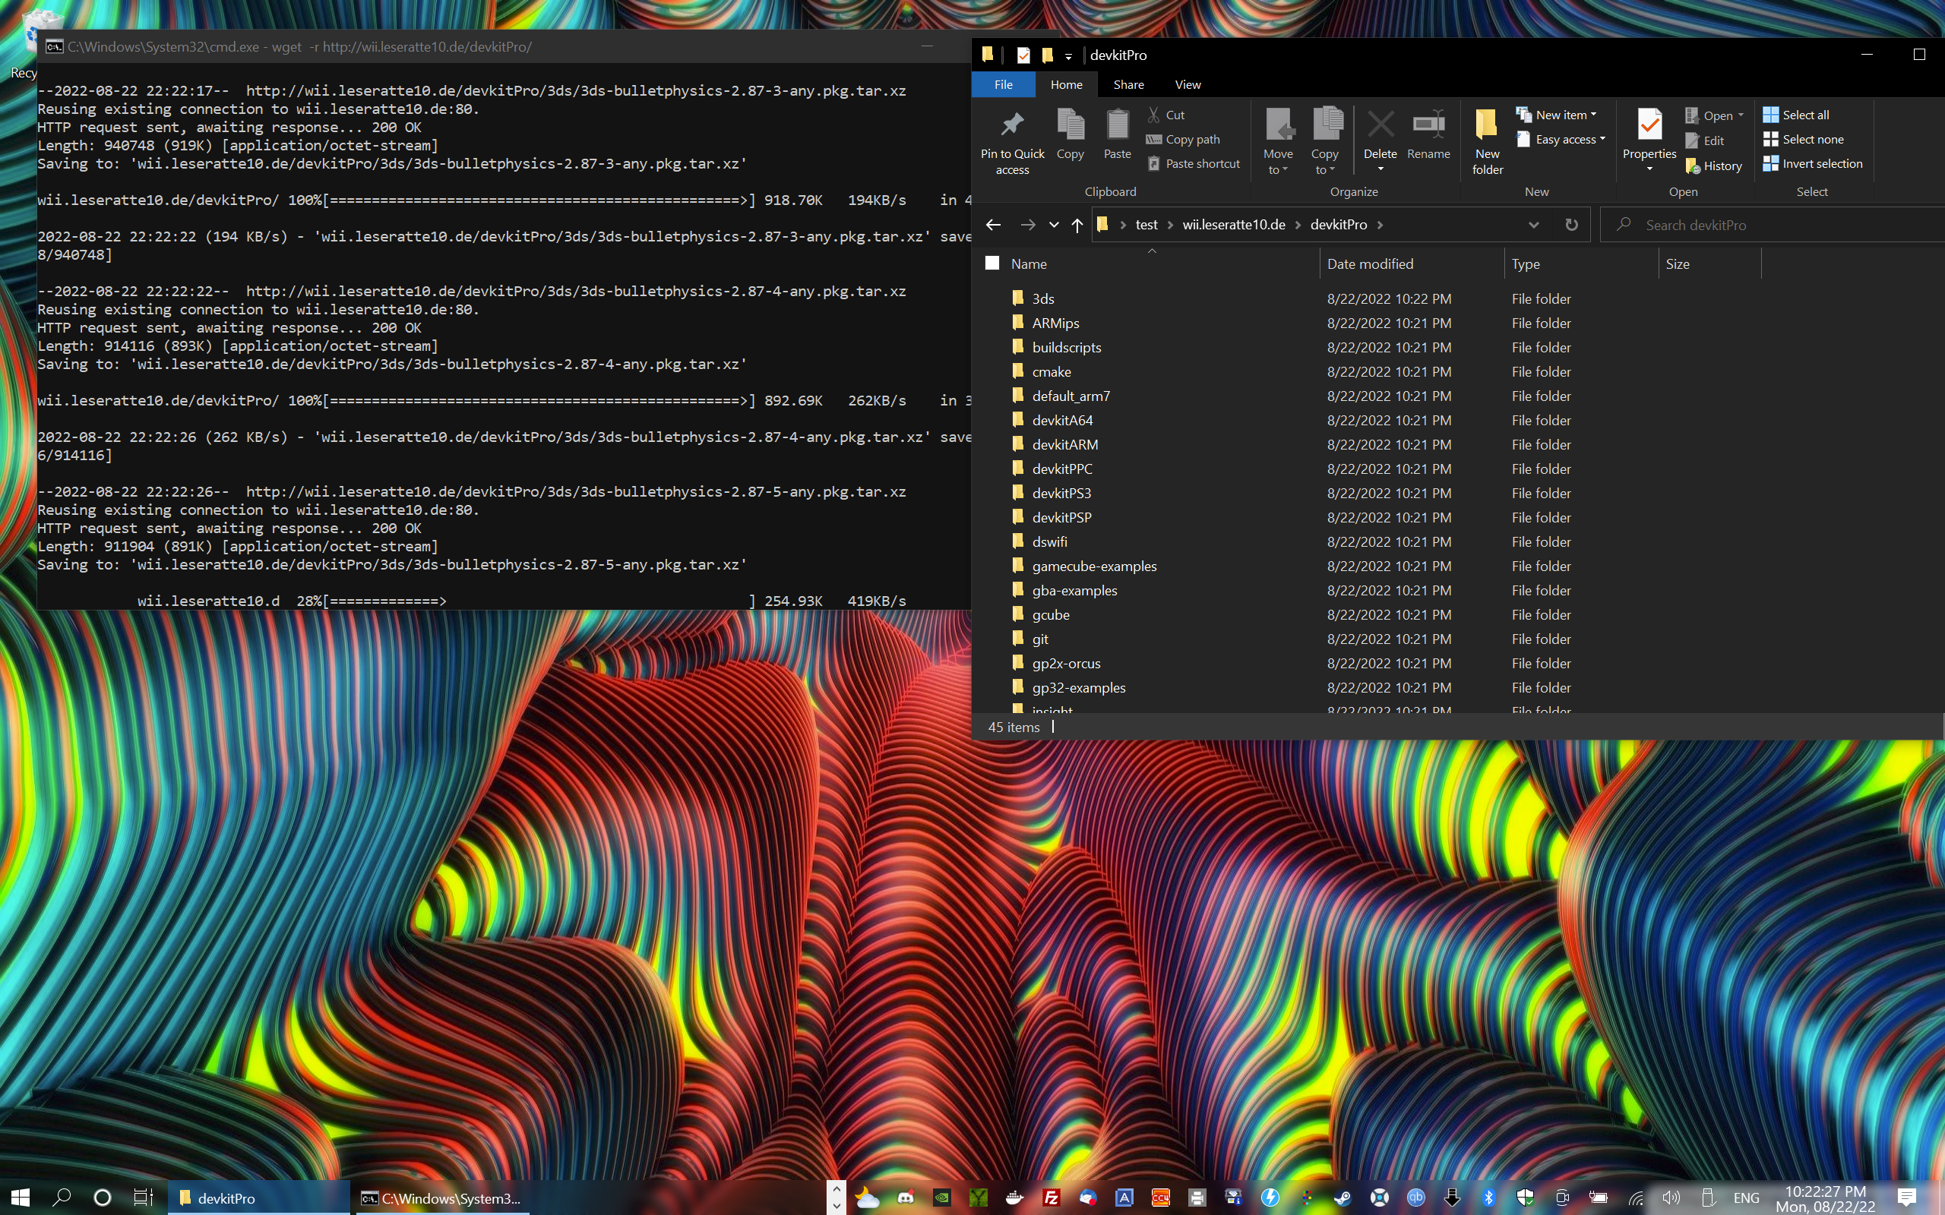
Task: Create a New folder via ribbon
Action: pos(1487,140)
